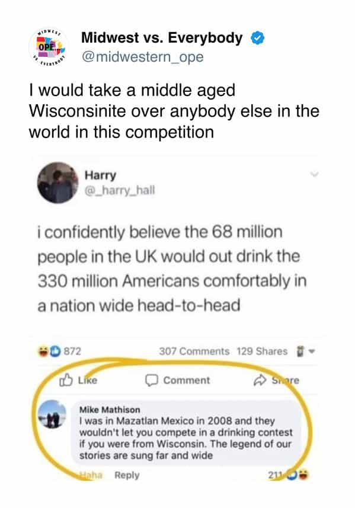Click the blue verified badge icon
The image size is (355, 508).
[258, 38]
